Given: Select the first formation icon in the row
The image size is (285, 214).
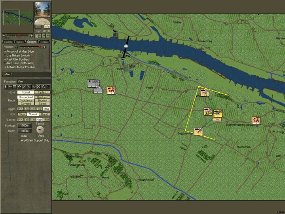Looking at the screenshot, I should pyautogui.click(x=5, y=87).
